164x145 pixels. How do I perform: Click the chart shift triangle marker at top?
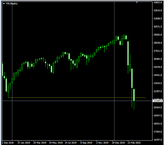(137, 2)
